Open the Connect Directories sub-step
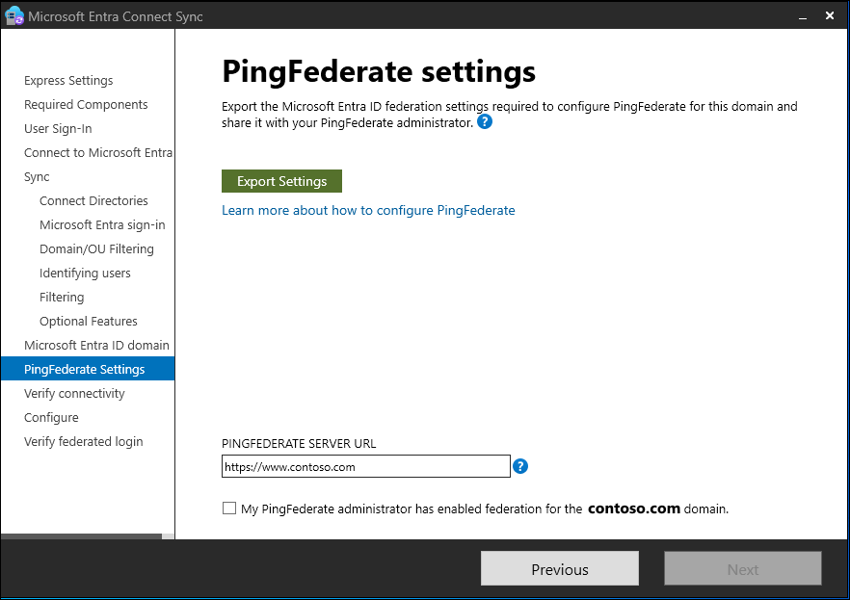The image size is (850, 600). (x=93, y=201)
